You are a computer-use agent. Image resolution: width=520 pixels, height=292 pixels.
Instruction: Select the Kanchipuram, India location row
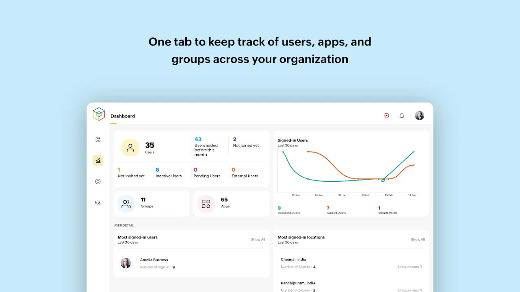(351, 286)
